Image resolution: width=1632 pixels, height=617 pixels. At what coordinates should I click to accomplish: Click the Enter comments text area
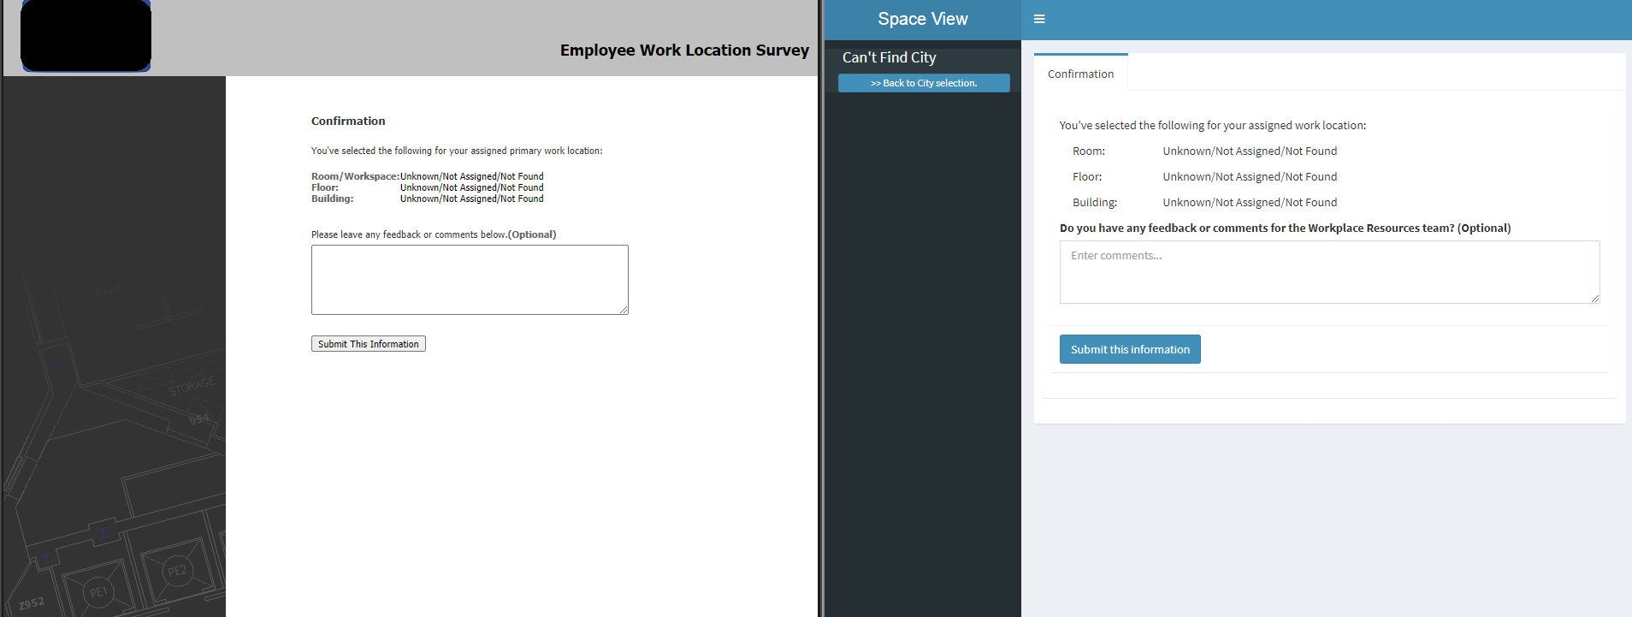click(1329, 272)
